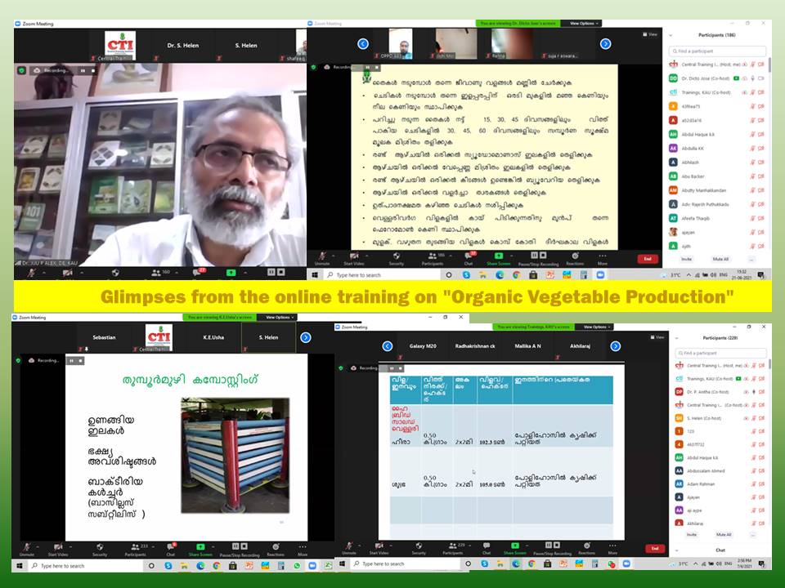
Task: Pause recording from the 186-participant window's bottom toolbar
Action: click(534, 255)
